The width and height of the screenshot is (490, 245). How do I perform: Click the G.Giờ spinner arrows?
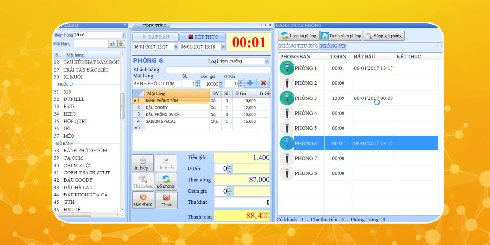(x=230, y=169)
